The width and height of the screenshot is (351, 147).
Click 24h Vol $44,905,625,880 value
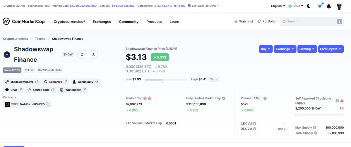coord(123,6)
